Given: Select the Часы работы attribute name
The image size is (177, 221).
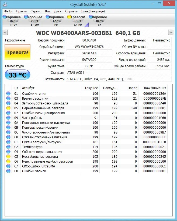Looking at the screenshot, I should click(x=32, y=118).
